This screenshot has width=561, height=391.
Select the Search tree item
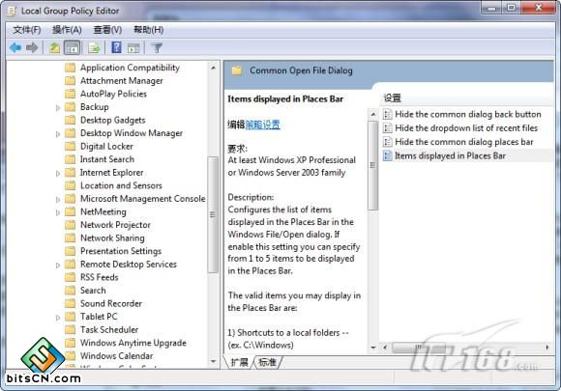tap(93, 291)
